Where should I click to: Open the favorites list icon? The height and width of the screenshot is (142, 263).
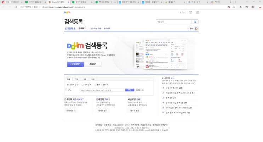241,7
